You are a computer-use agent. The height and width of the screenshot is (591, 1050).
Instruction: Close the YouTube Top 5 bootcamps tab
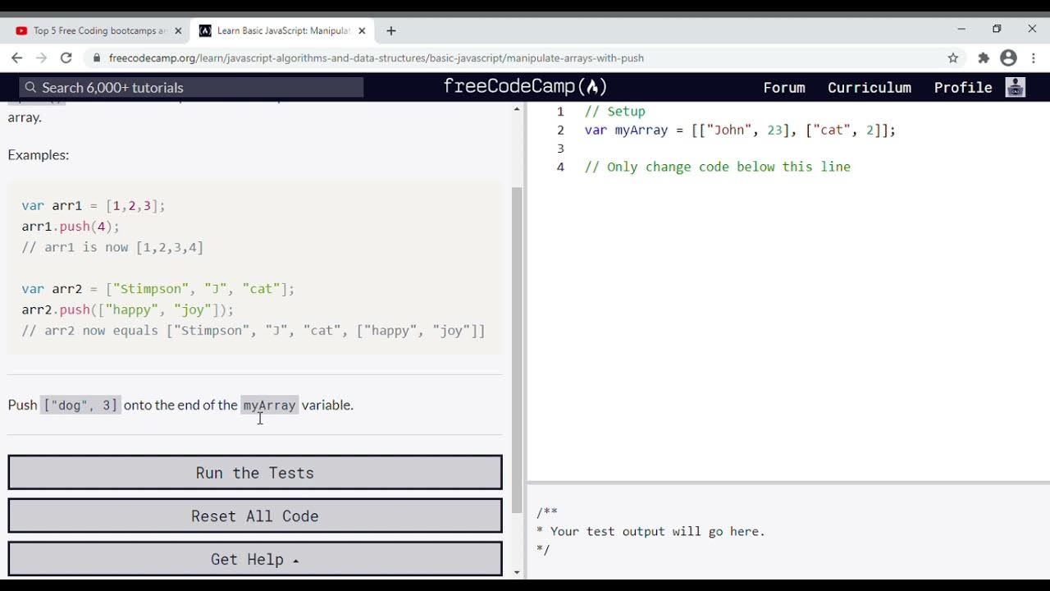pos(178,30)
